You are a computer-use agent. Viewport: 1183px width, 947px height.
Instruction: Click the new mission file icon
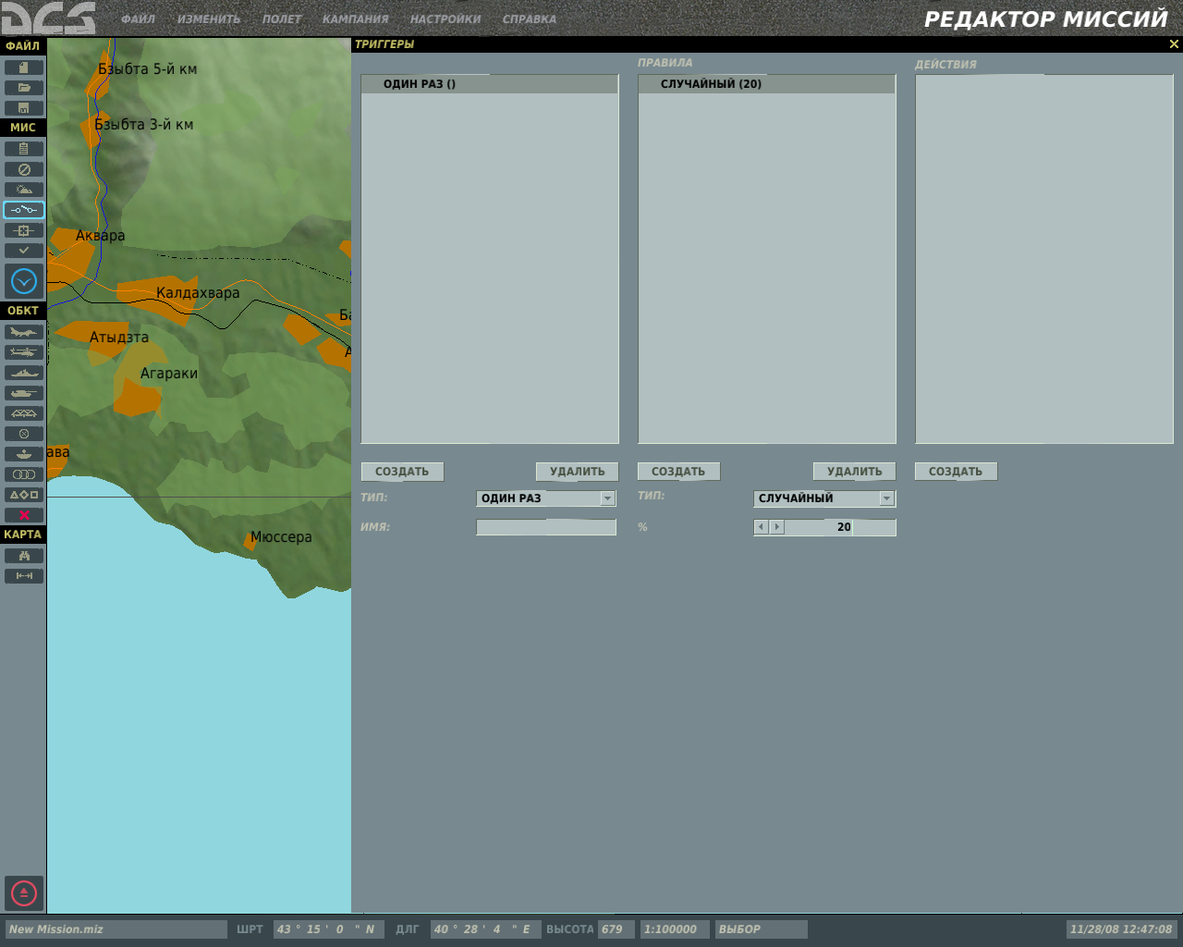(24, 68)
